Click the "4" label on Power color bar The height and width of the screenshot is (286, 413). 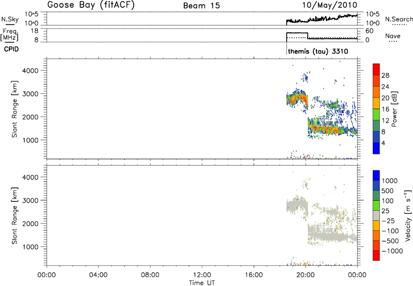coord(383,144)
